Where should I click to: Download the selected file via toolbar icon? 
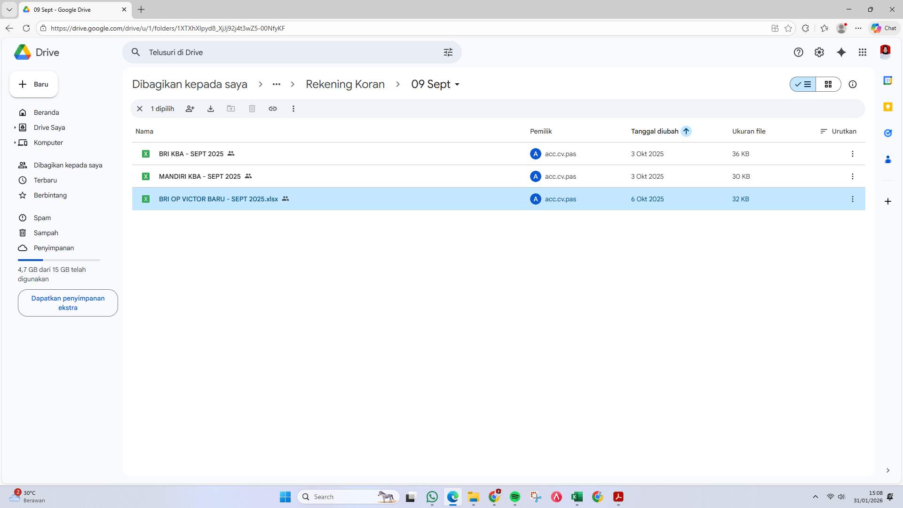[x=211, y=109]
